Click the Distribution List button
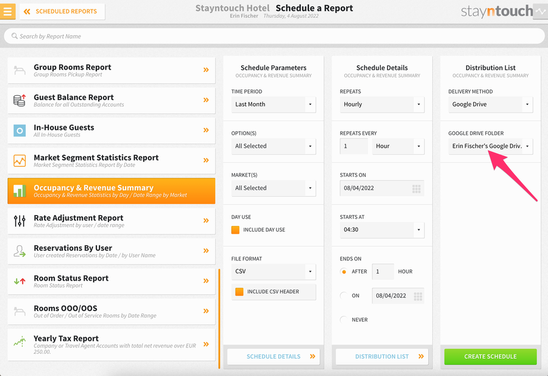Screen dimensions: 548x376 click(382, 356)
